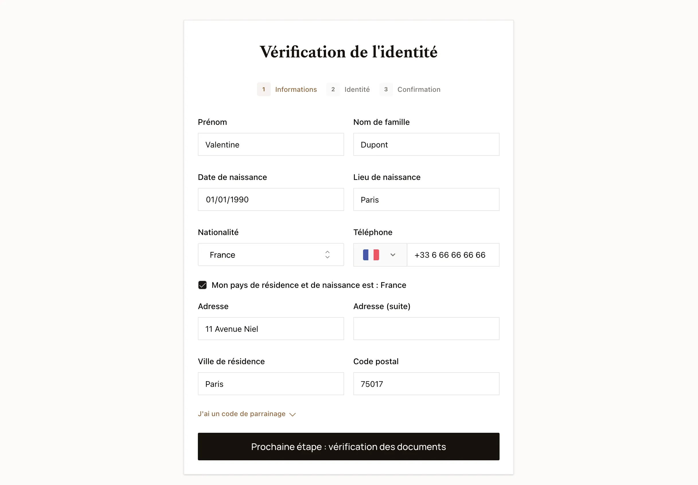Switch to the Identité step tab

356,89
